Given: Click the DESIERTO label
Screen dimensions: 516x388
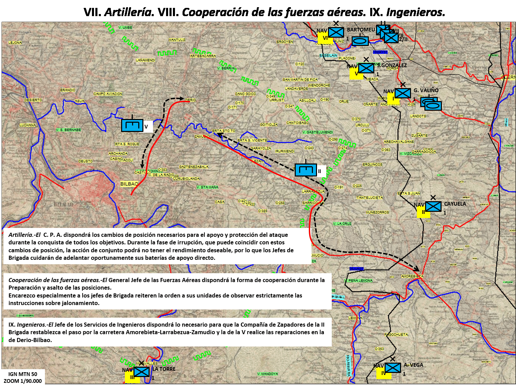Looking at the screenshot, I should click(33, 100).
